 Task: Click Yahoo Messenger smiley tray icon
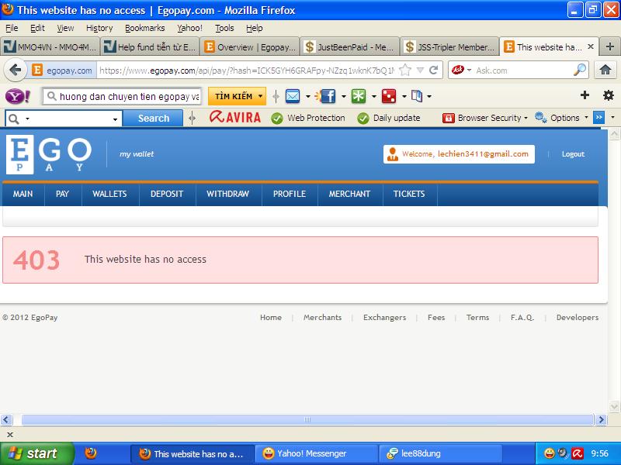[549, 453]
